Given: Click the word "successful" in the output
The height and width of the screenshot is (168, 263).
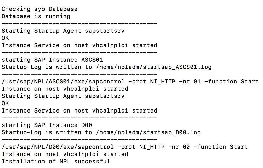Looking at the screenshot, I should click(92, 162).
